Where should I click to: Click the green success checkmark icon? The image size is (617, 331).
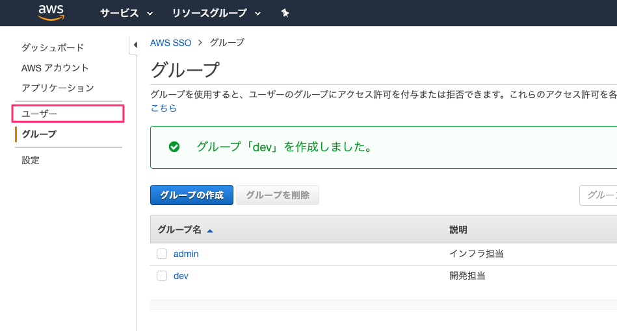(174, 147)
